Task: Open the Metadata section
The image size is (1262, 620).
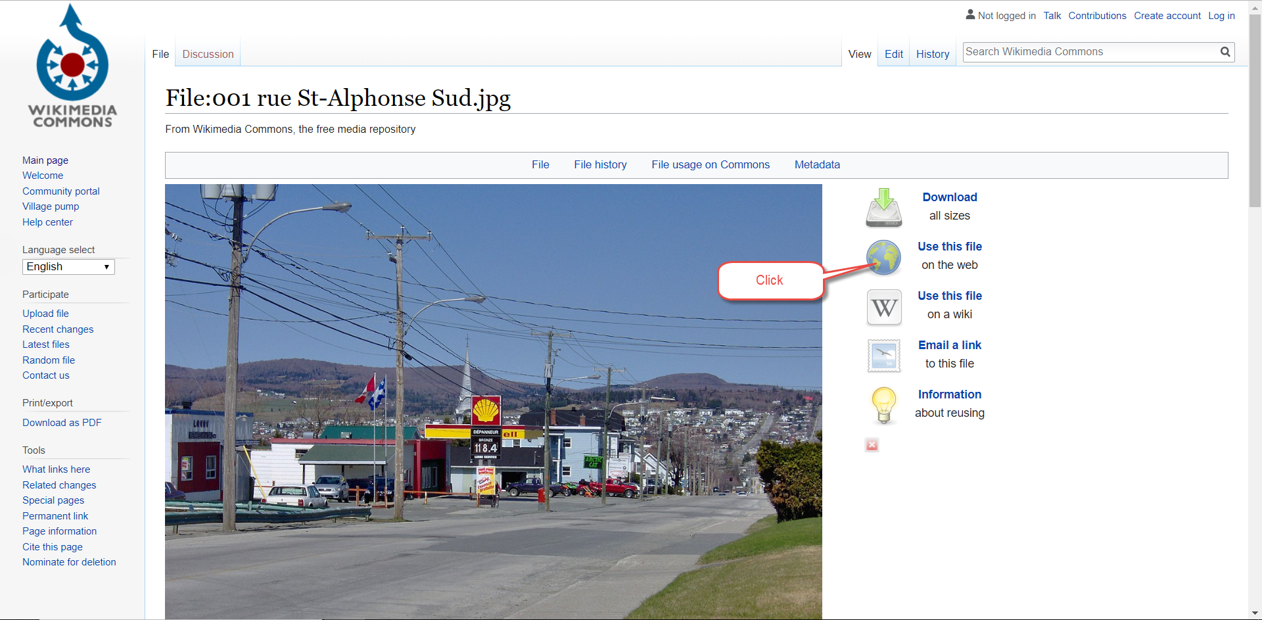Action: coord(817,165)
